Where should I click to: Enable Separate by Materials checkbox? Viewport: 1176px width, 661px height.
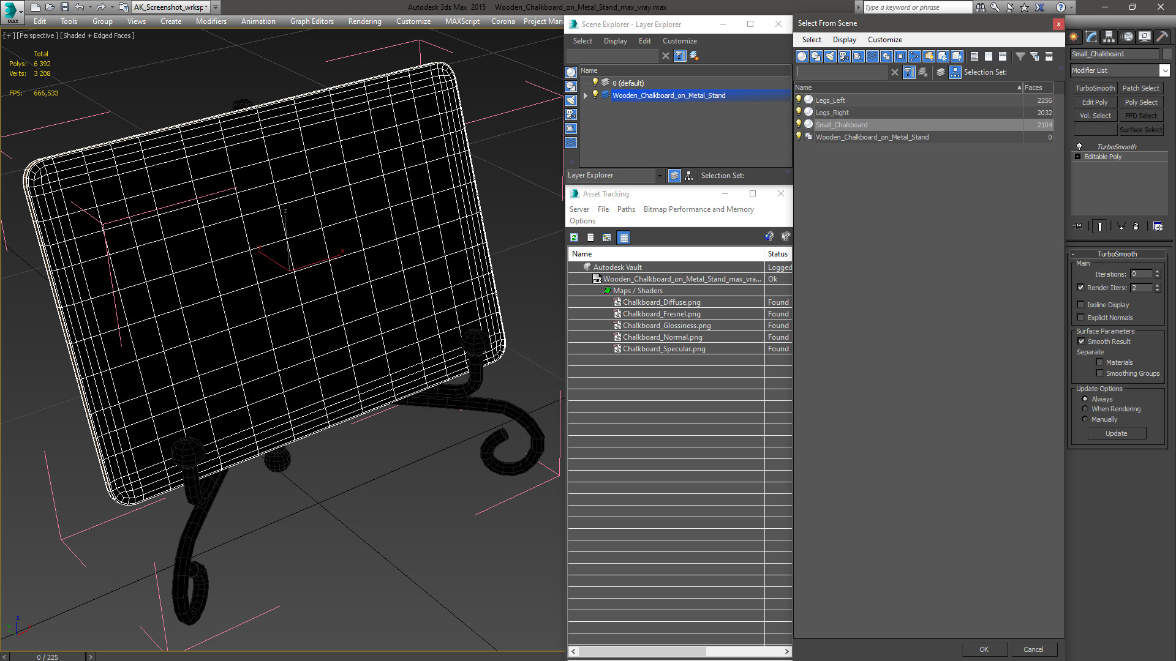(1099, 362)
